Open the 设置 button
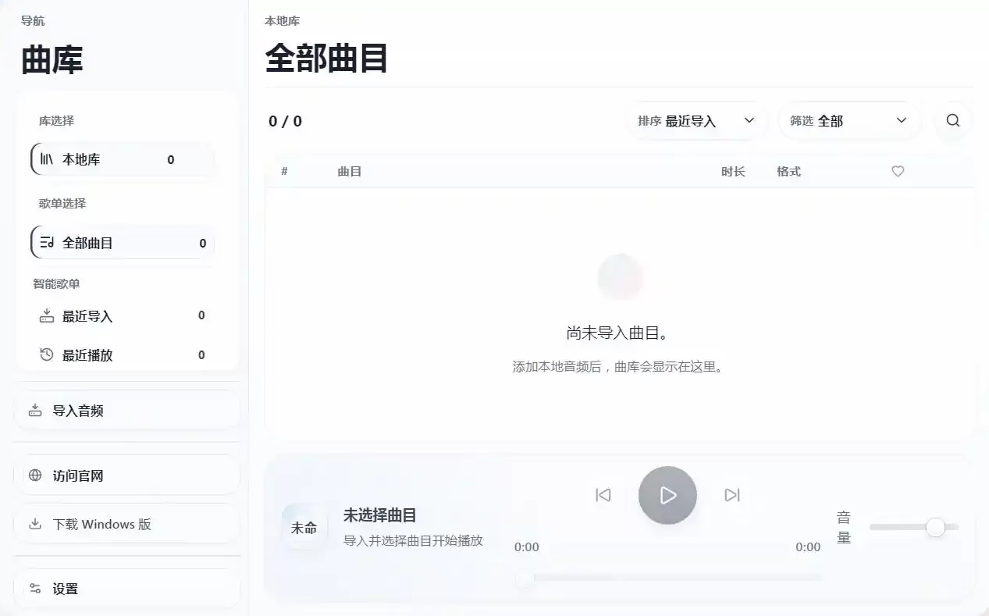This screenshot has height=616, width=989. point(126,589)
